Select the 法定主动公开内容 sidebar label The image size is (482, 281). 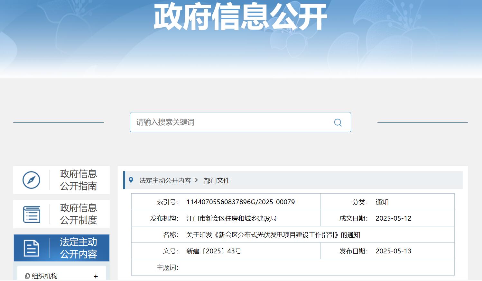pos(78,248)
